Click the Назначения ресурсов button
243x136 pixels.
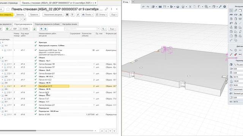[x=53, y=15]
